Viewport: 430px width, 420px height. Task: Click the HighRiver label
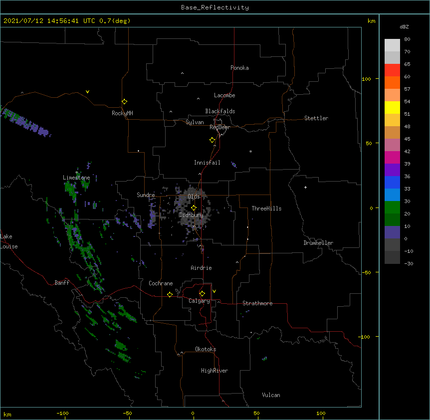pyautogui.click(x=215, y=371)
